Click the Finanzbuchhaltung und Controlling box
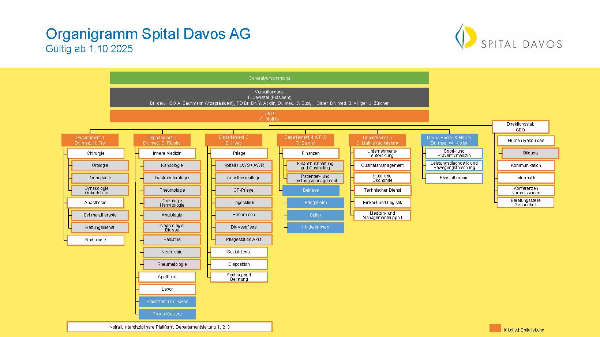 coord(315,166)
